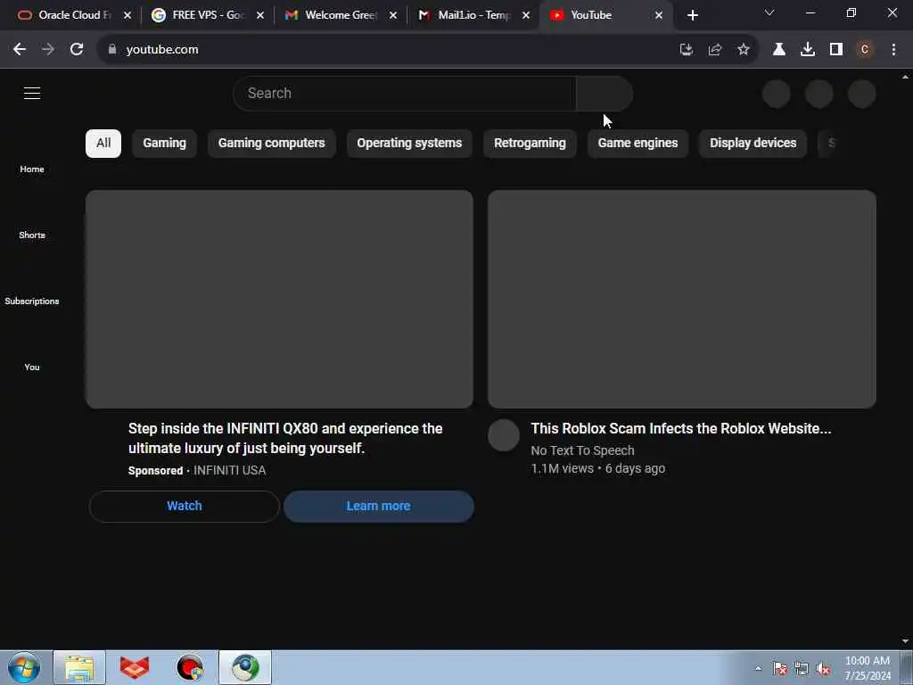Viewport: 913px width, 685px height.
Task: Filter by Game engines chip
Action: coord(637,144)
